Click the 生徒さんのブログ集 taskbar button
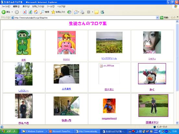Viewport: 179px width, 134px height. click(x=113, y=131)
